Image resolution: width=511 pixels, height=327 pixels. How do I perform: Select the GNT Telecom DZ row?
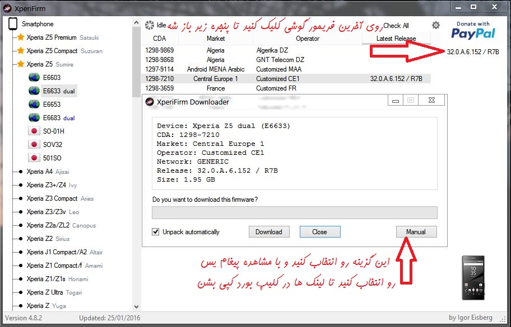click(x=286, y=59)
